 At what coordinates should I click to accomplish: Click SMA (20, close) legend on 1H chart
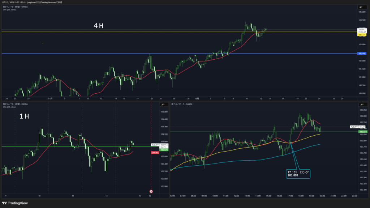[9, 107]
